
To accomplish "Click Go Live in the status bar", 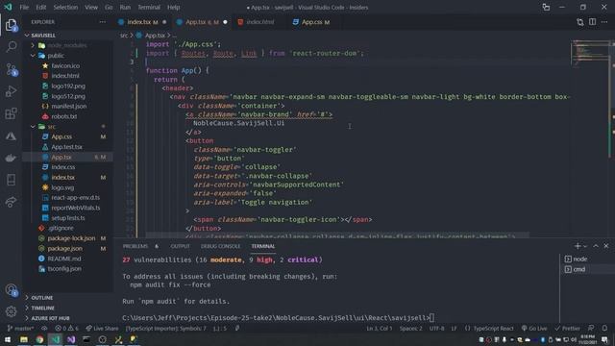I will [534, 329].
